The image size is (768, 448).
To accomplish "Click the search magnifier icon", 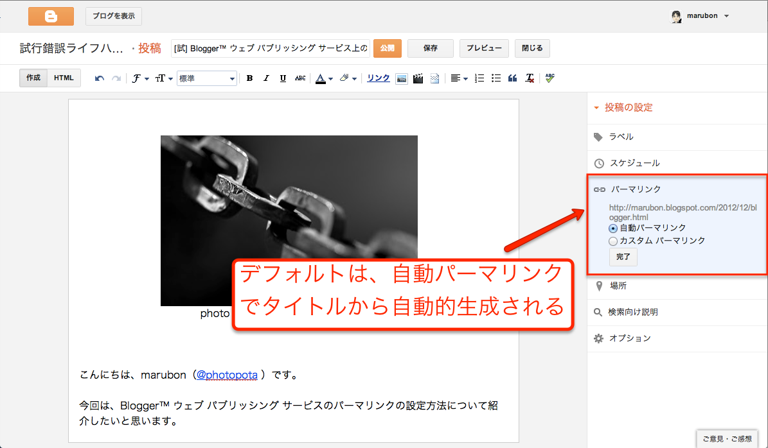I will tap(598, 312).
